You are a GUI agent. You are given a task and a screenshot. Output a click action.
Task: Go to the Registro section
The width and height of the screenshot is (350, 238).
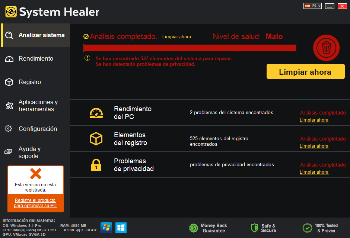(x=35, y=82)
